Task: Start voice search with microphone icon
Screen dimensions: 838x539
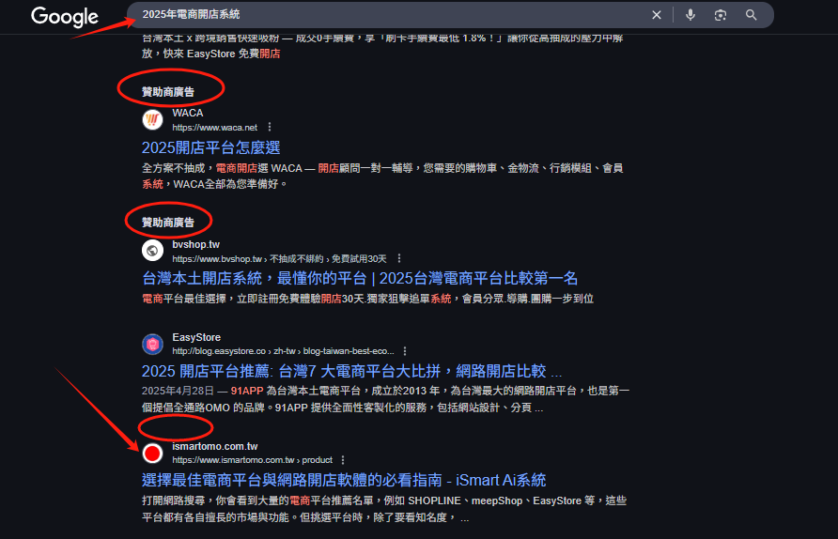Action: tap(691, 15)
